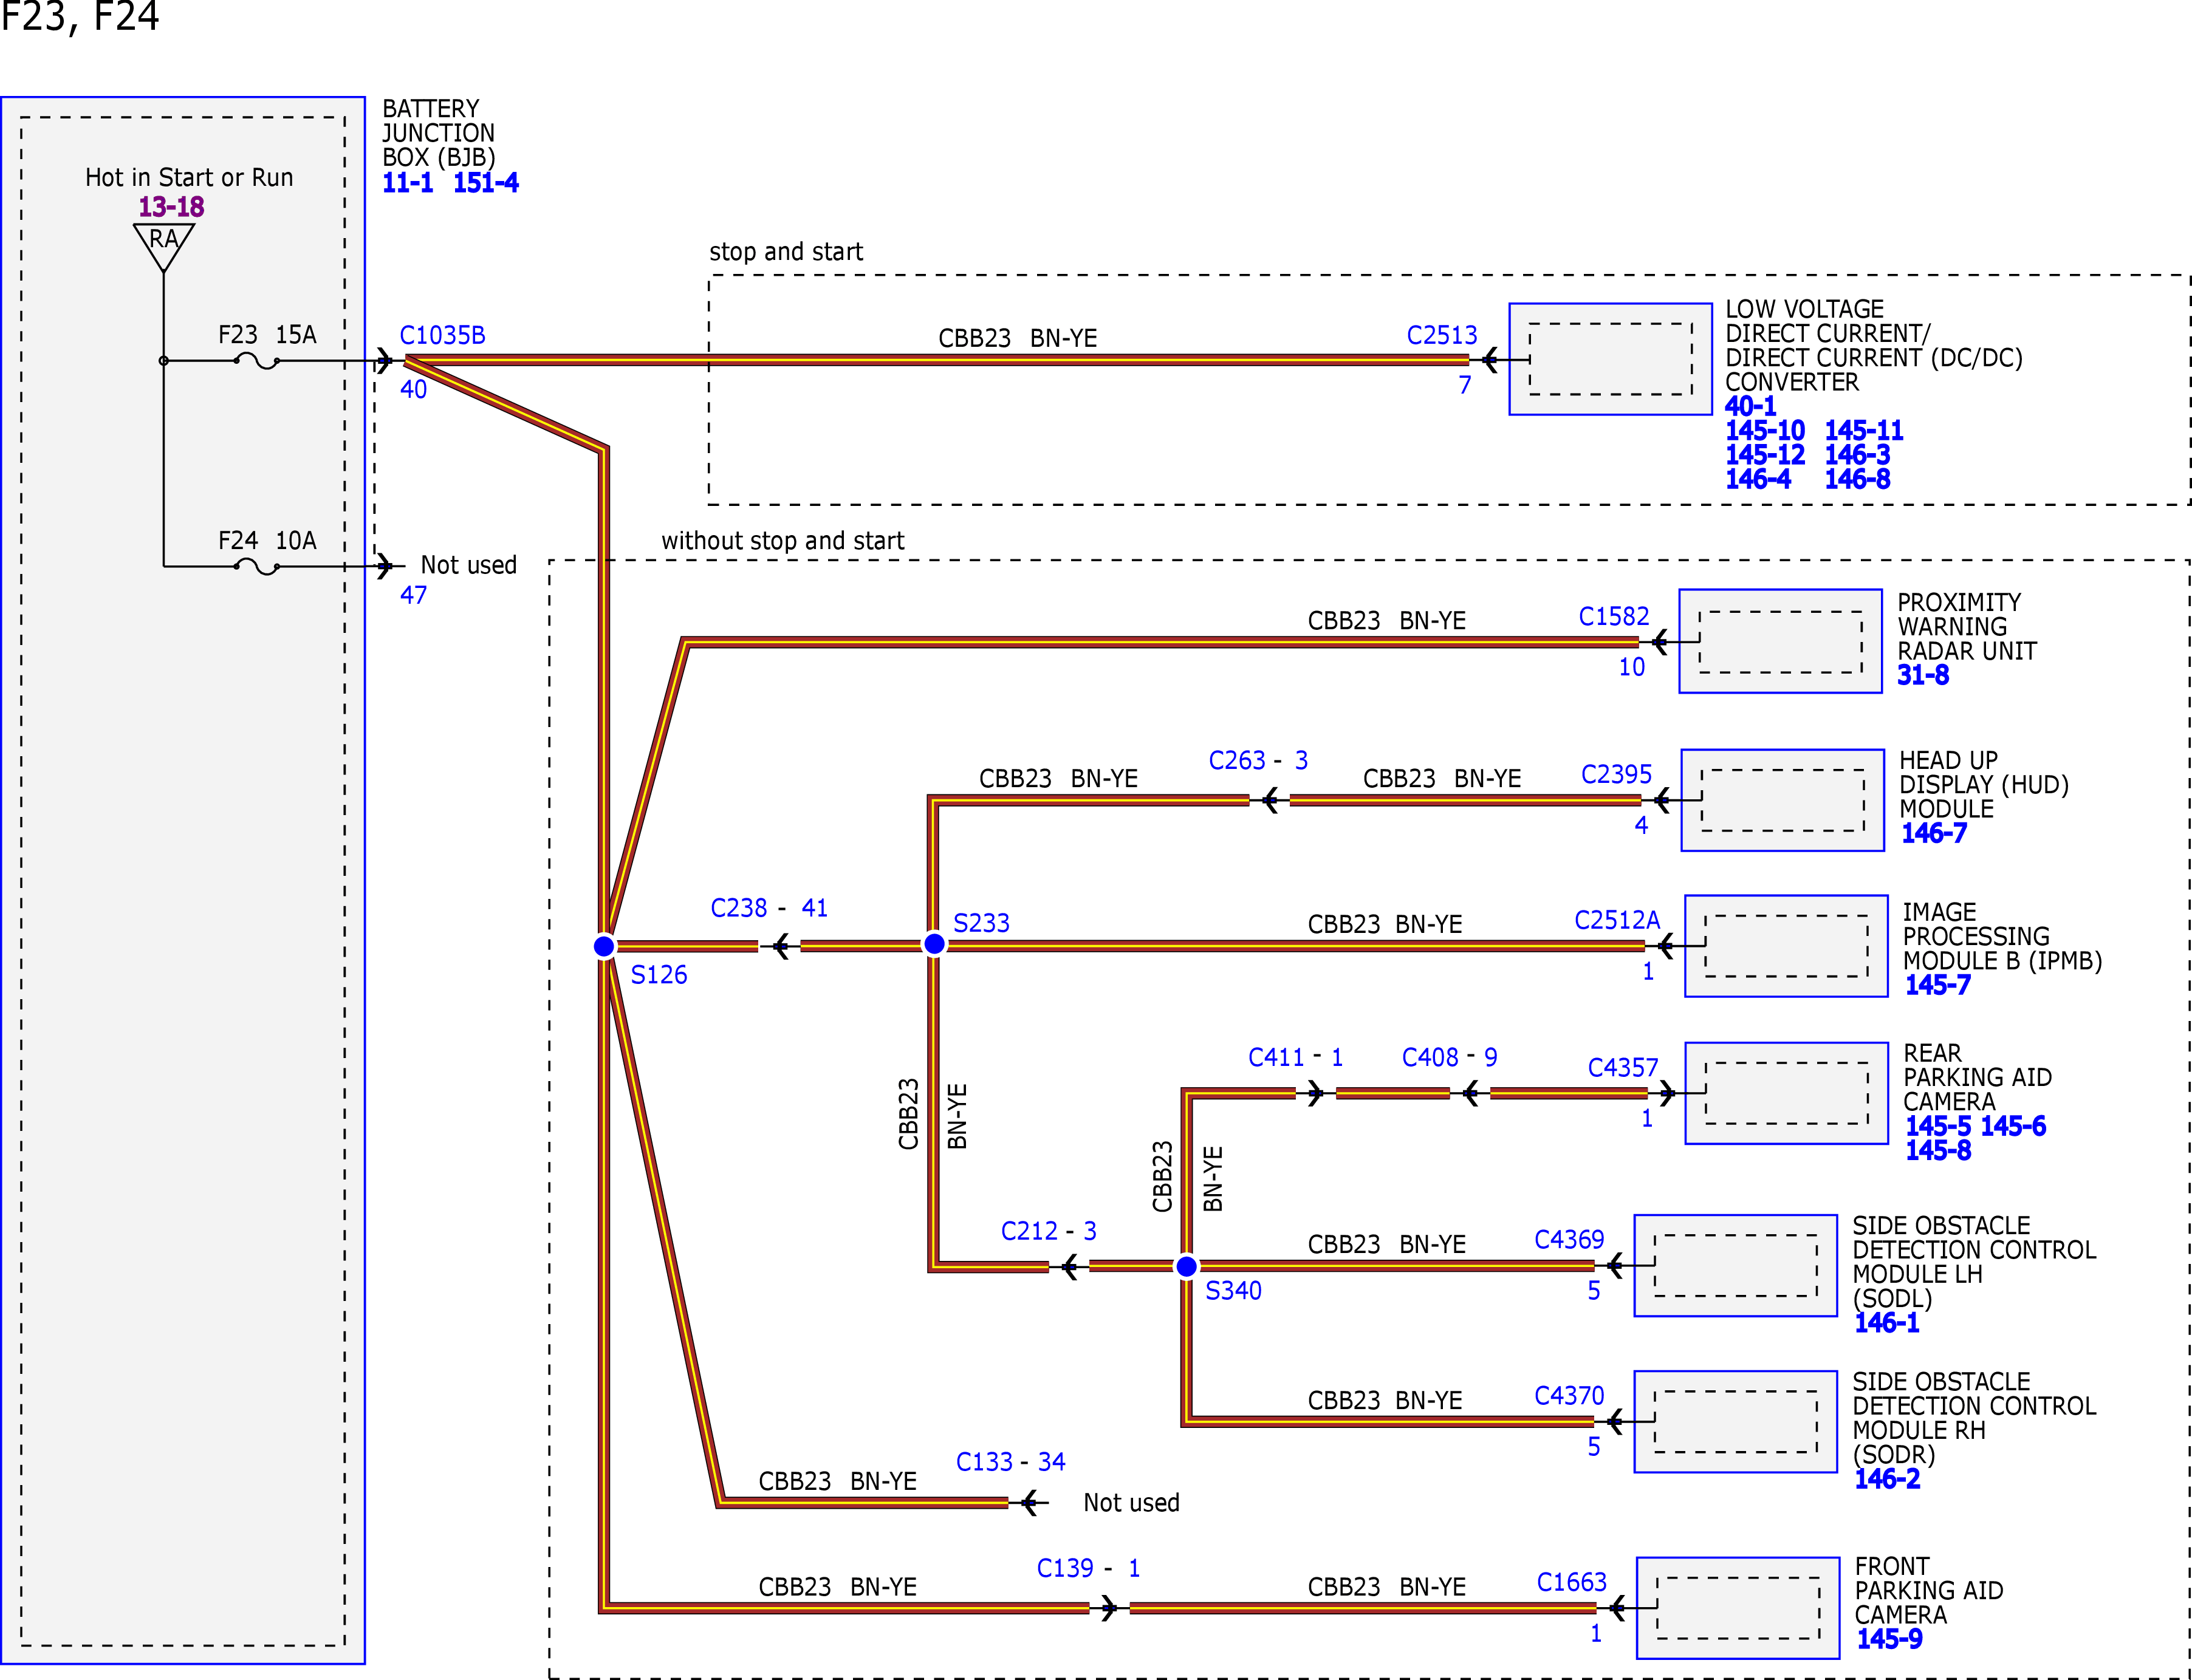Open DC/DC converter reference 145-10
Viewport: 2192px width, 1680px height.
point(1765,431)
